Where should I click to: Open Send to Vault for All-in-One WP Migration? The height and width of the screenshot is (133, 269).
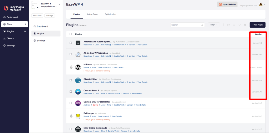[120, 56]
